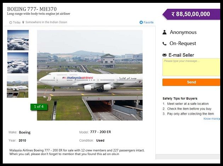Open the Know more safety link

click(x=211, y=119)
